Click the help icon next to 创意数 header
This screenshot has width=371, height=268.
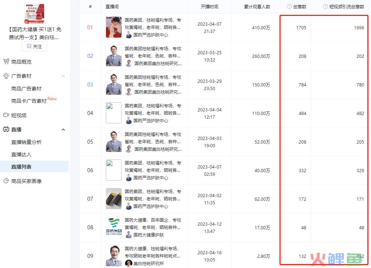click(x=289, y=7)
